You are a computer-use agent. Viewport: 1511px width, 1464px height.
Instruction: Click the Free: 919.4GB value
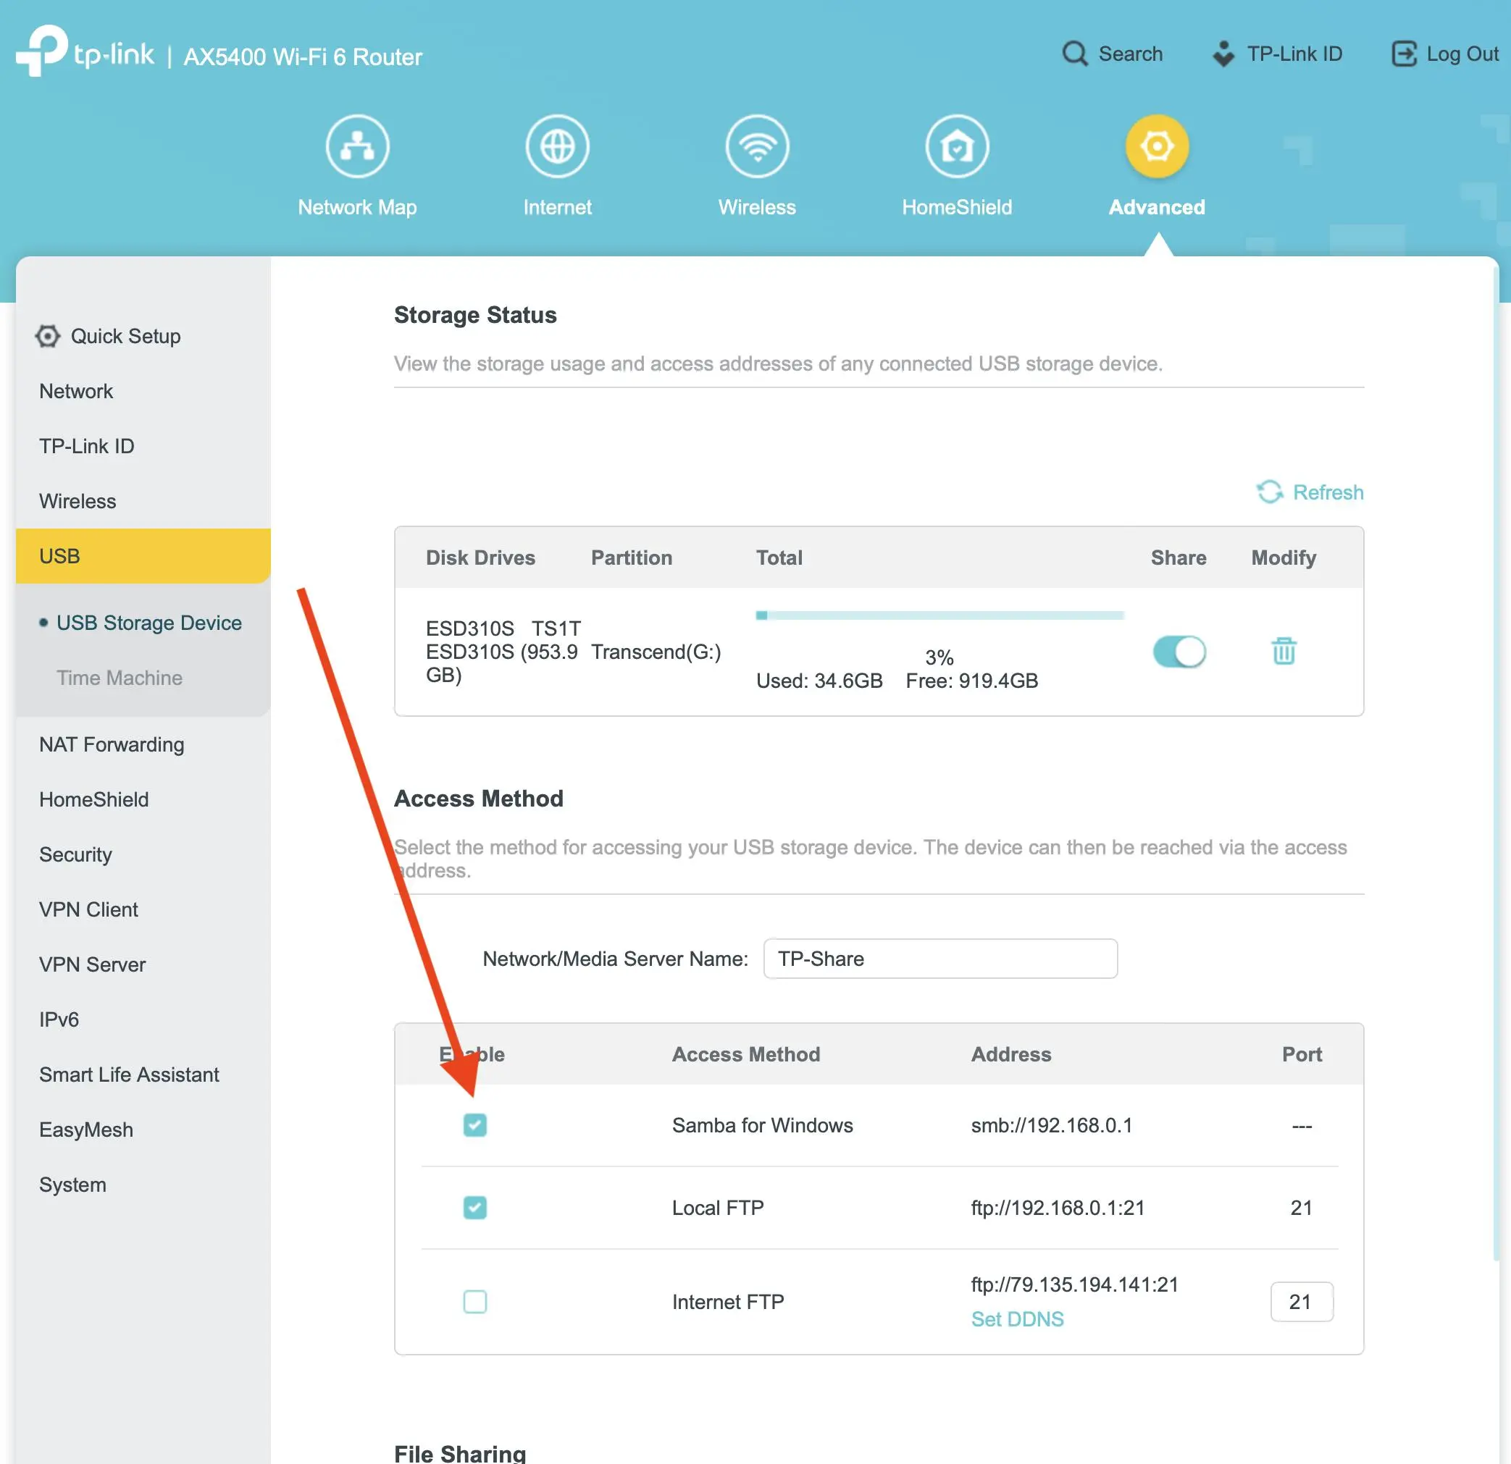pos(971,681)
